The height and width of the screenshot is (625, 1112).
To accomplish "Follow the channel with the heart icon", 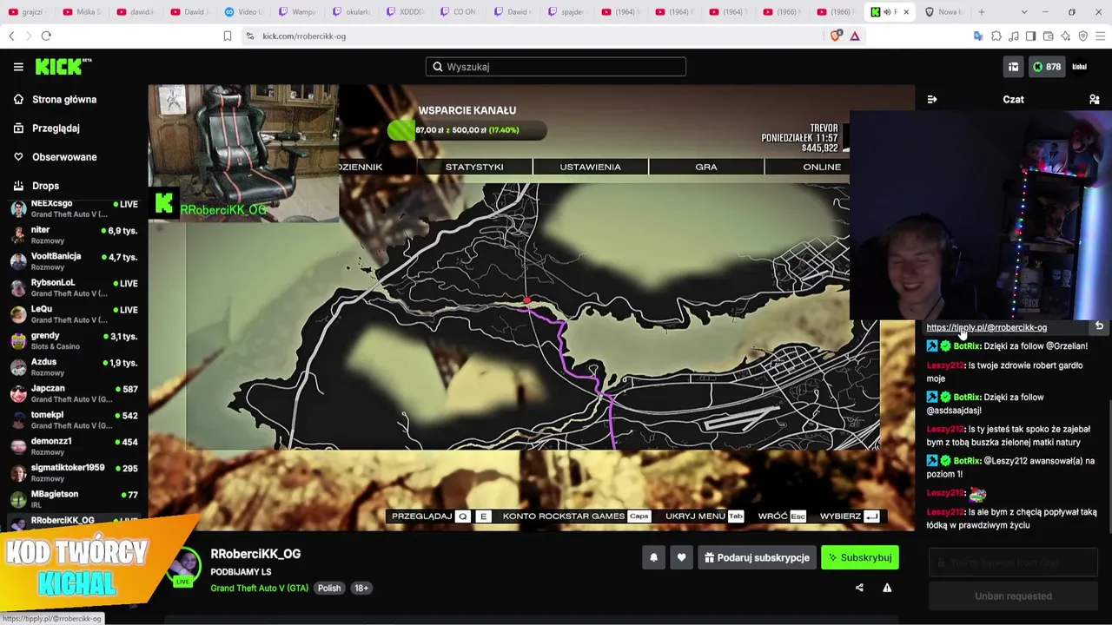I will click(x=681, y=557).
